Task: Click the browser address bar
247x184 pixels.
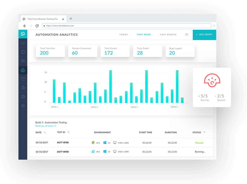Action: [x=127, y=26]
